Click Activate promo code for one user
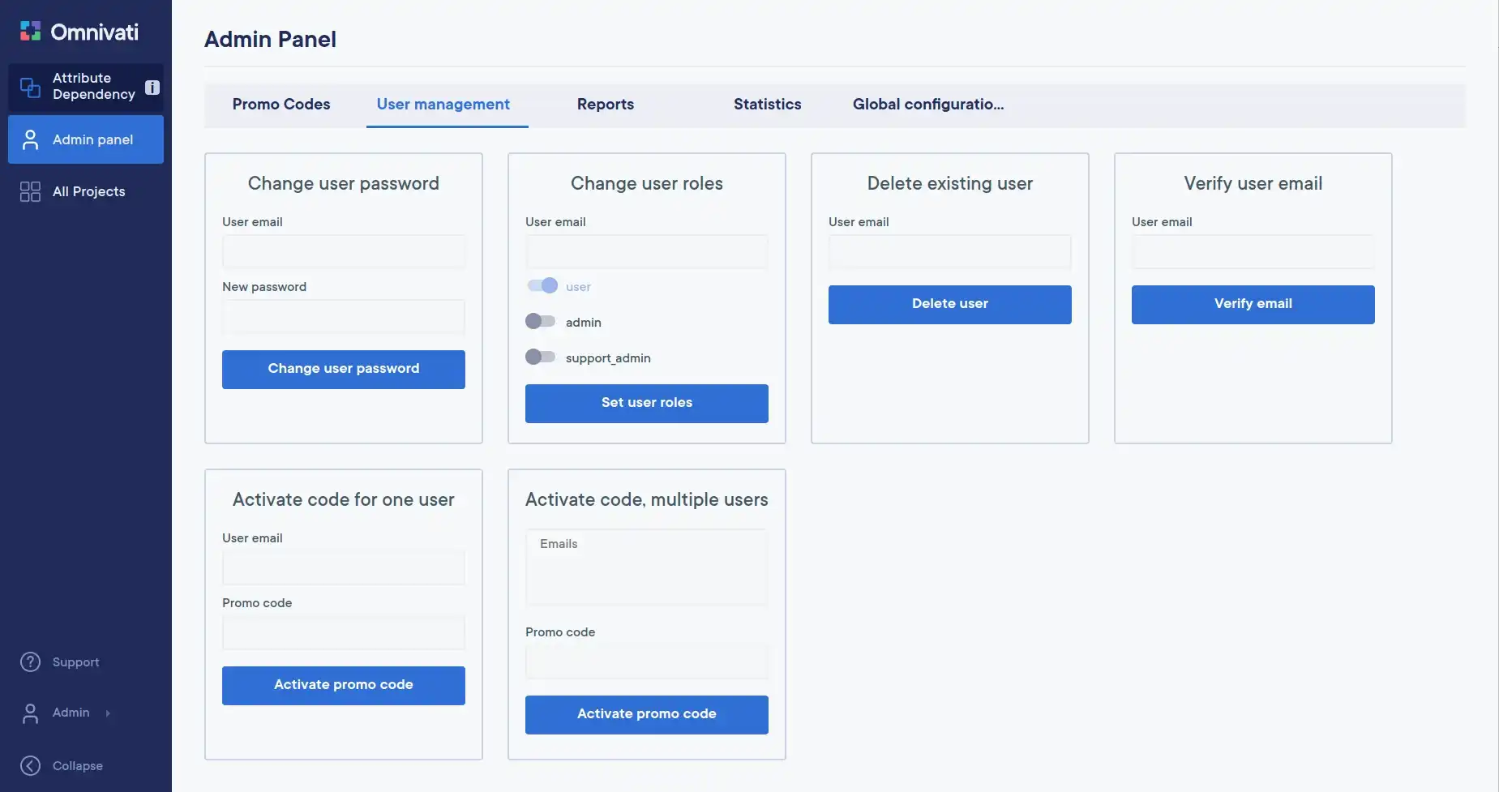The width and height of the screenshot is (1499, 792). pos(343,685)
